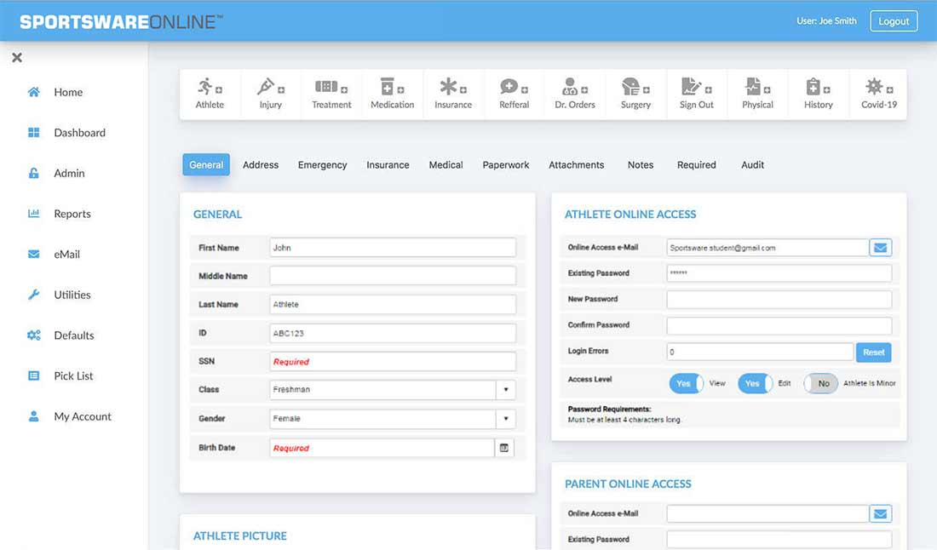Open the Attachments tab

point(576,164)
